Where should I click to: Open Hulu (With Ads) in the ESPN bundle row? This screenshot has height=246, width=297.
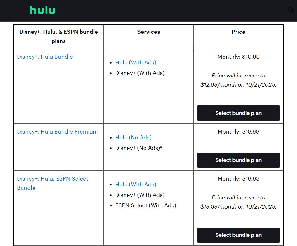click(136, 185)
